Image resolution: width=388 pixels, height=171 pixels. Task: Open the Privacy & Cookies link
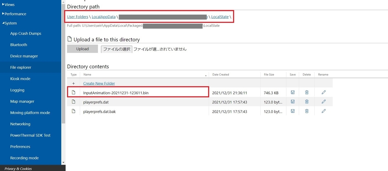pyautogui.click(x=18, y=169)
